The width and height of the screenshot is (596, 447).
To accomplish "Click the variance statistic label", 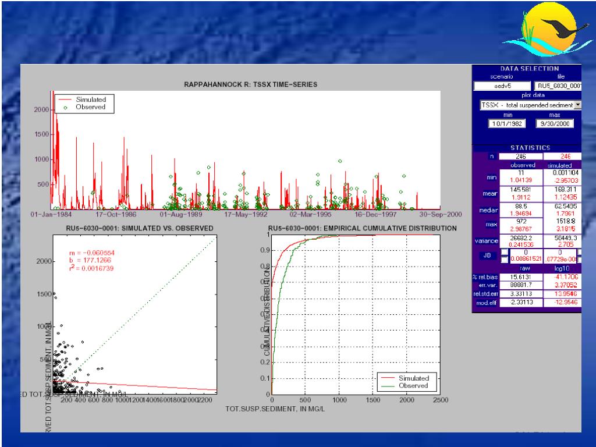I will 486,241.
